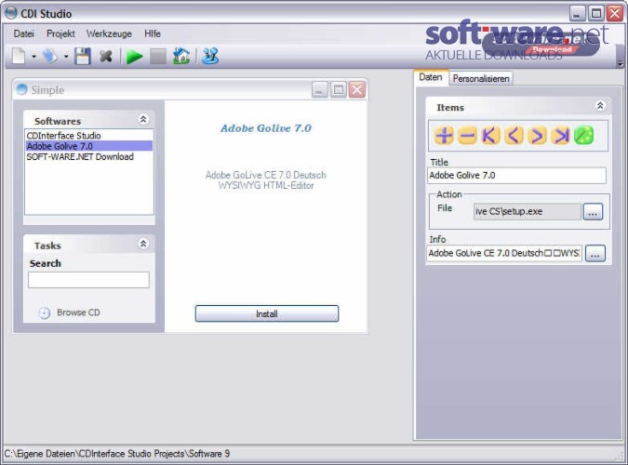This screenshot has height=465, width=628.
Task: Click the CDI Studio title bar app icon
Action: (x=11, y=13)
